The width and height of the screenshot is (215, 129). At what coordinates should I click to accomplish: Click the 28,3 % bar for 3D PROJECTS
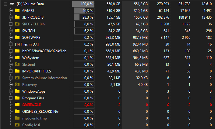coord(84,17)
